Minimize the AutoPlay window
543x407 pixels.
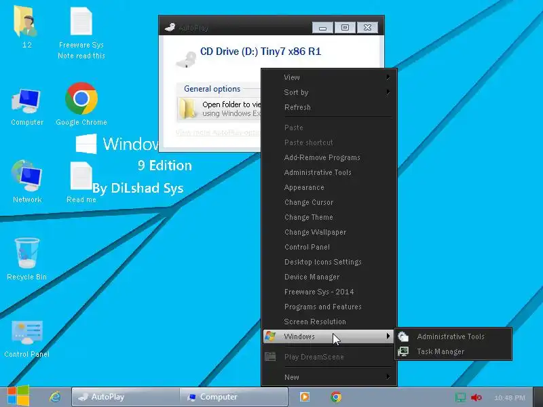click(322, 28)
